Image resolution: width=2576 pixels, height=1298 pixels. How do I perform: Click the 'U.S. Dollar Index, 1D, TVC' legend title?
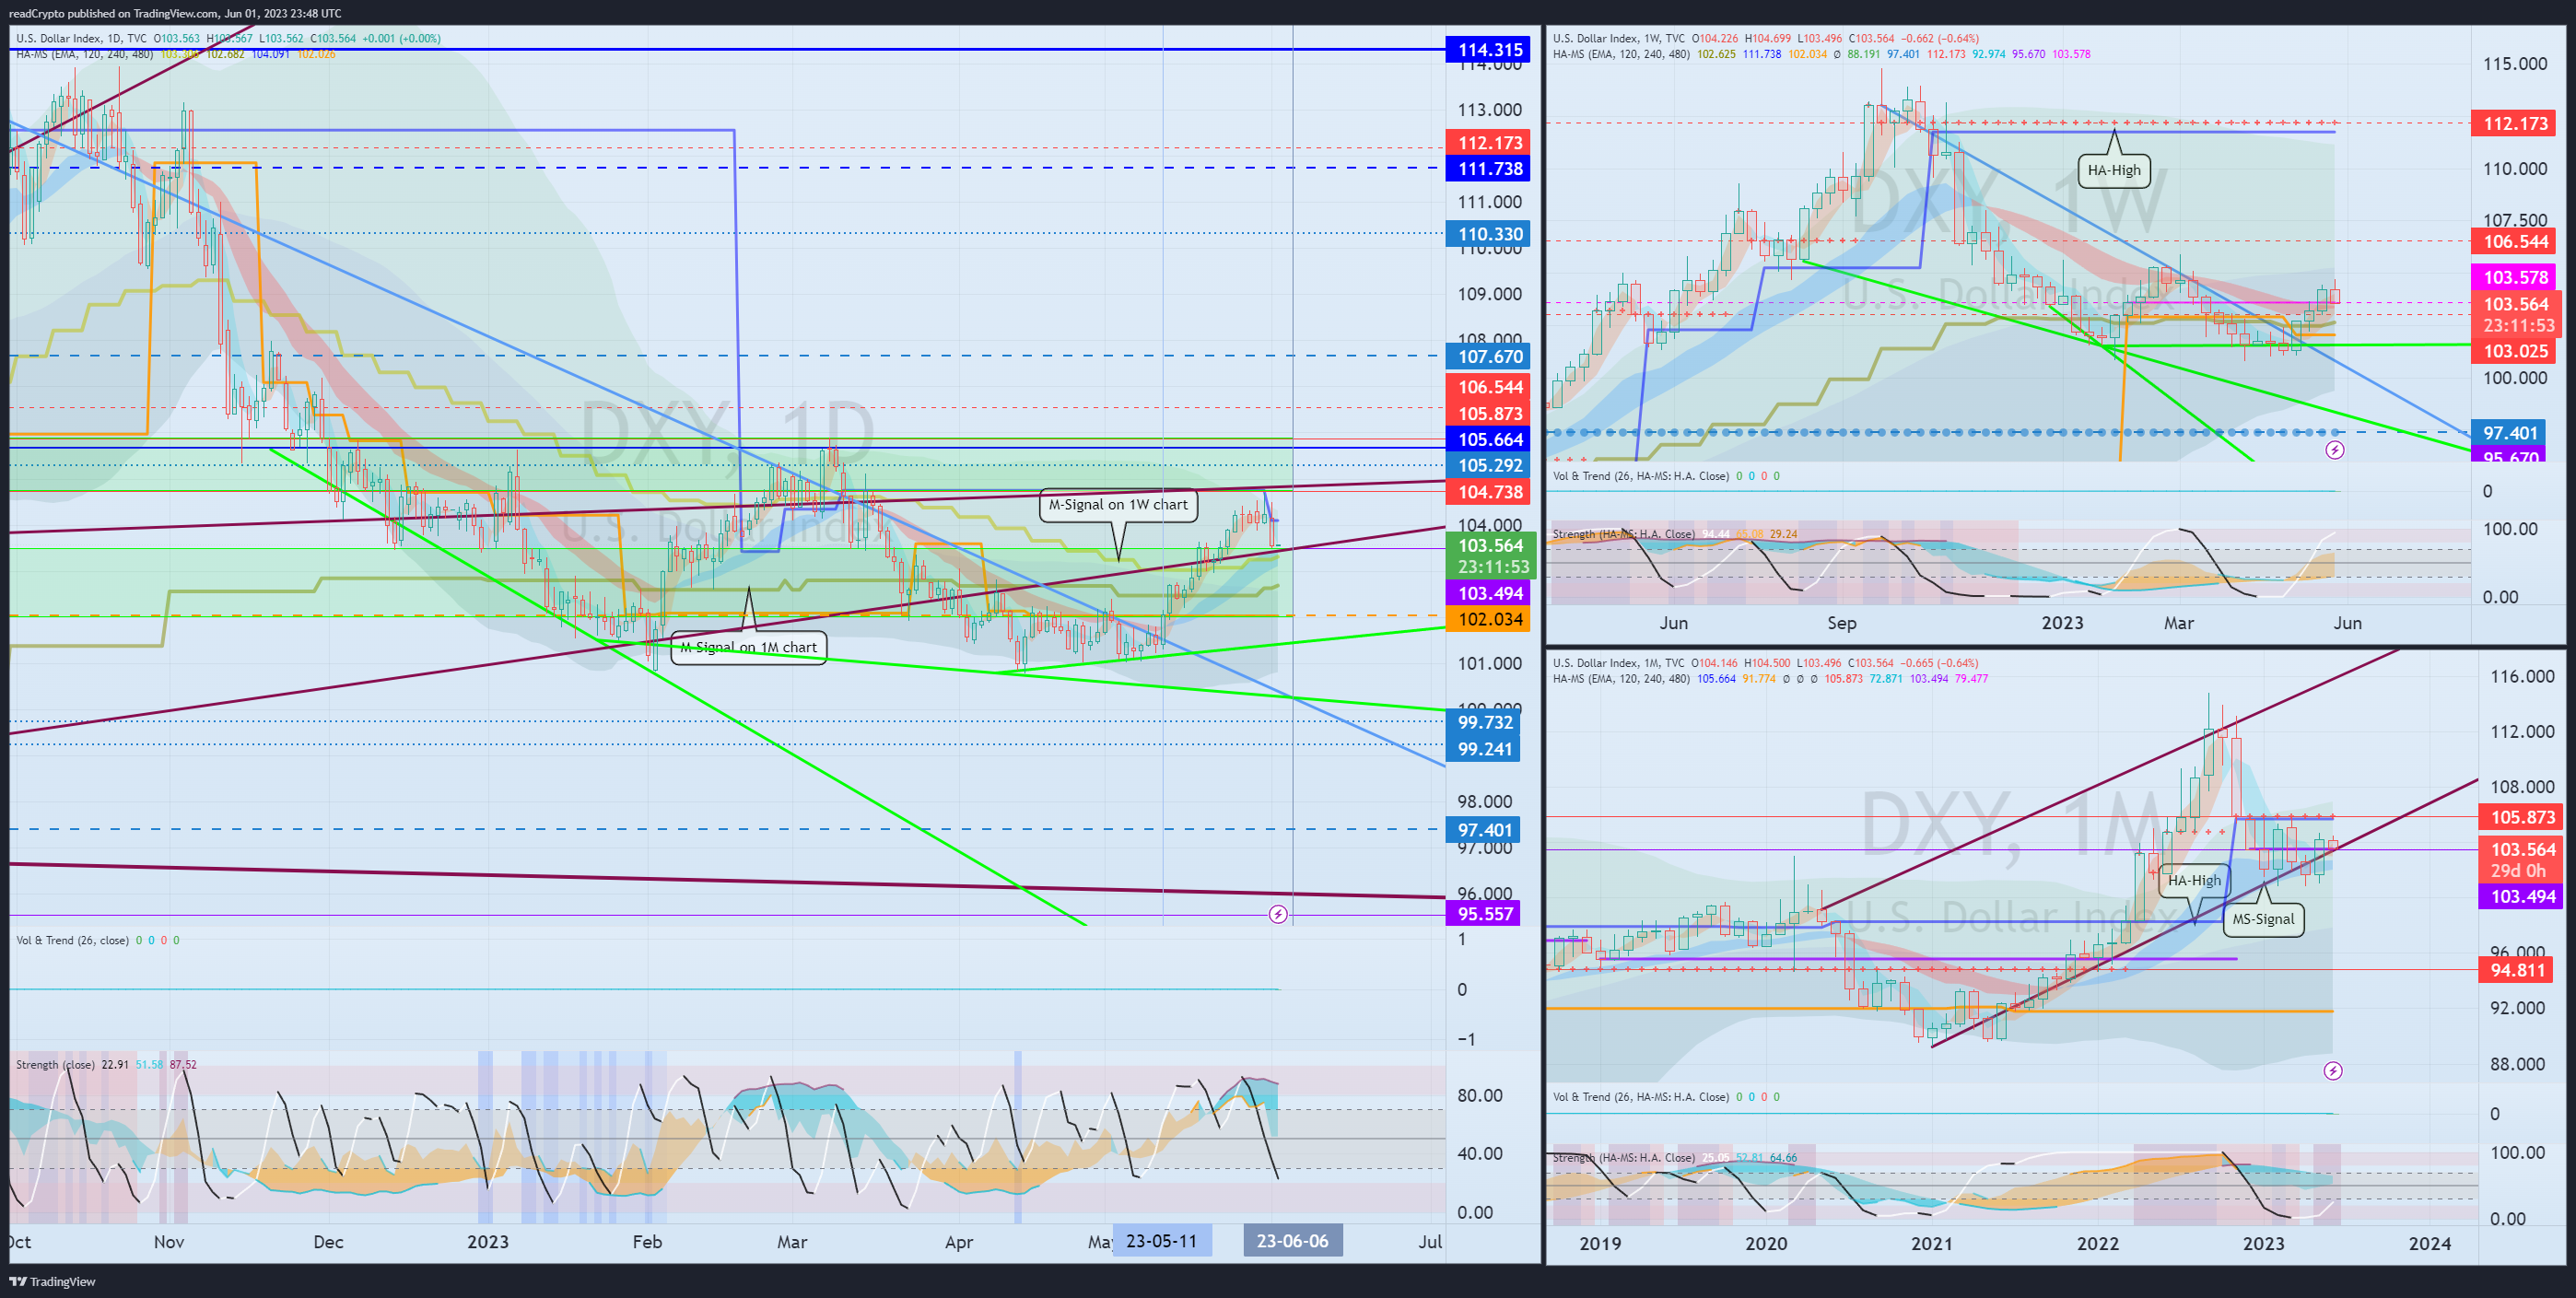[81, 39]
